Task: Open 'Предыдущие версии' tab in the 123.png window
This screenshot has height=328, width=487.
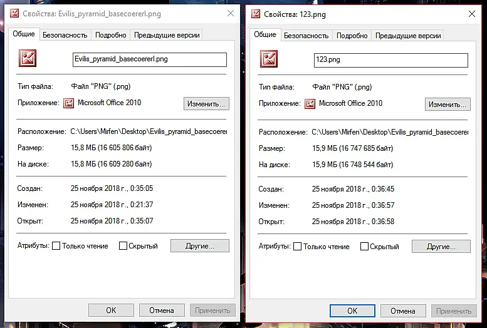Action: (408, 36)
